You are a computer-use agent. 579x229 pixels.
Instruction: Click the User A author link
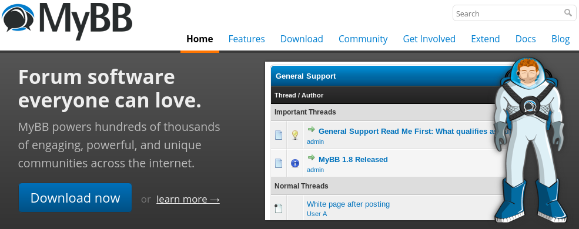tap(317, 214)
